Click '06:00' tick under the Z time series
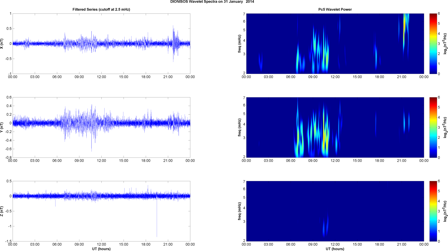 point(57,245)
